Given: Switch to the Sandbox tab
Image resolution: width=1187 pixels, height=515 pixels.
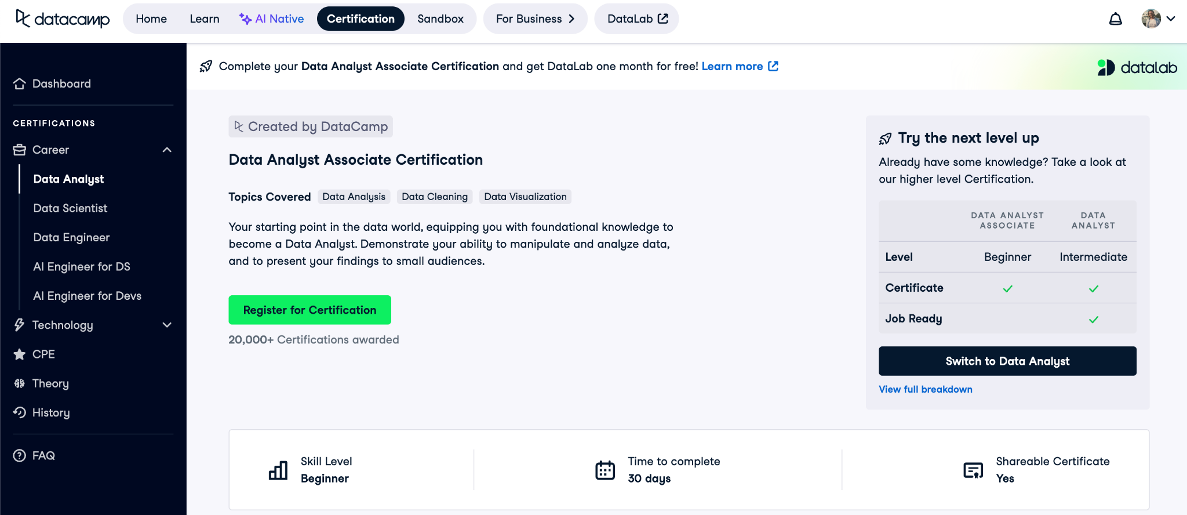Looking at the screenshot, I should (440, 19).
